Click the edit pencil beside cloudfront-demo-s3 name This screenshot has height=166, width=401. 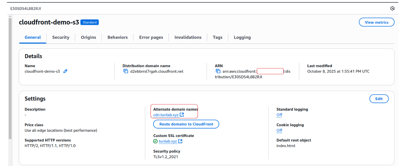click(x=65, y=71)
